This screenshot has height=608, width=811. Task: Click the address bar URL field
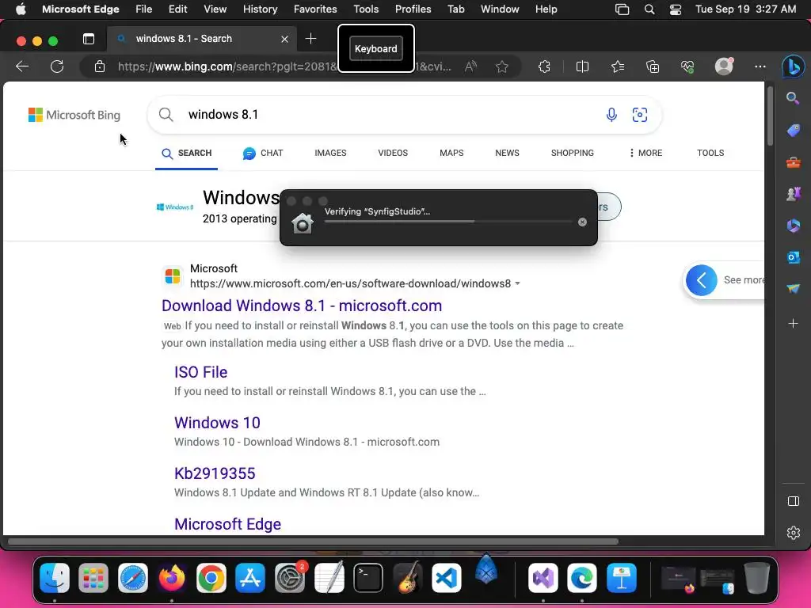(284, 66)
